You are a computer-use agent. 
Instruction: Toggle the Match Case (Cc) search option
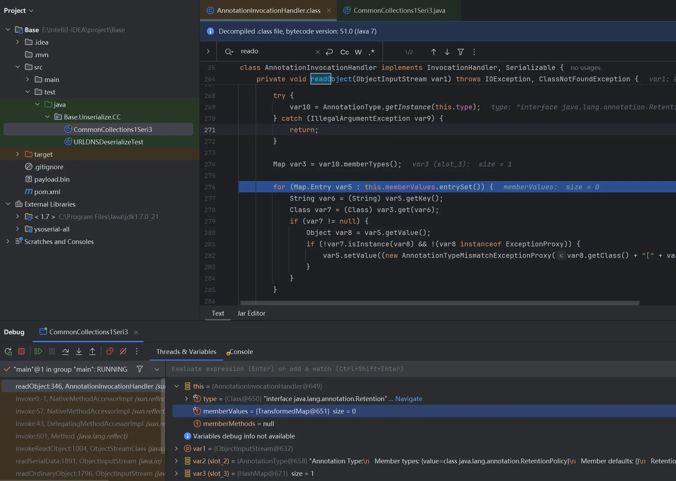pos(344,52)
